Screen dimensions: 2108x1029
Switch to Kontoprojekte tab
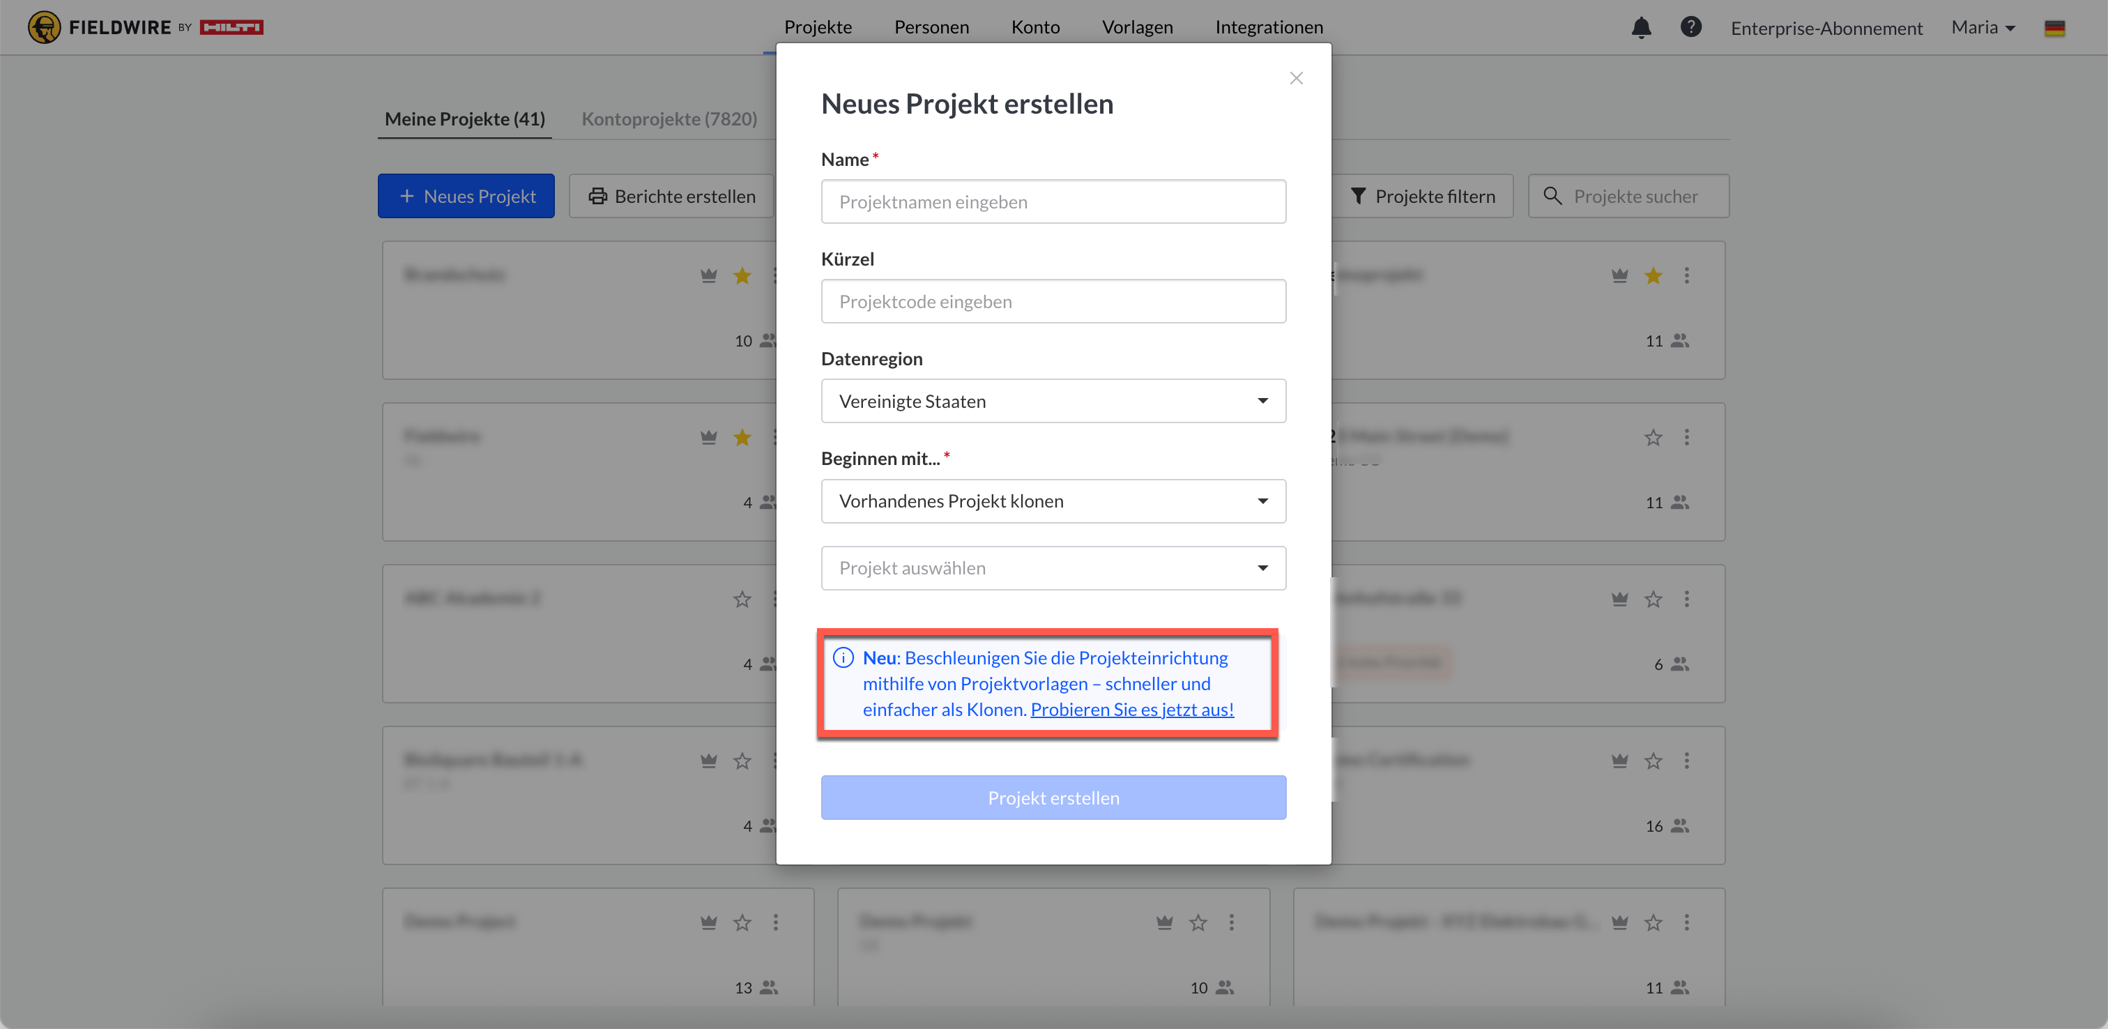point(669,119)
